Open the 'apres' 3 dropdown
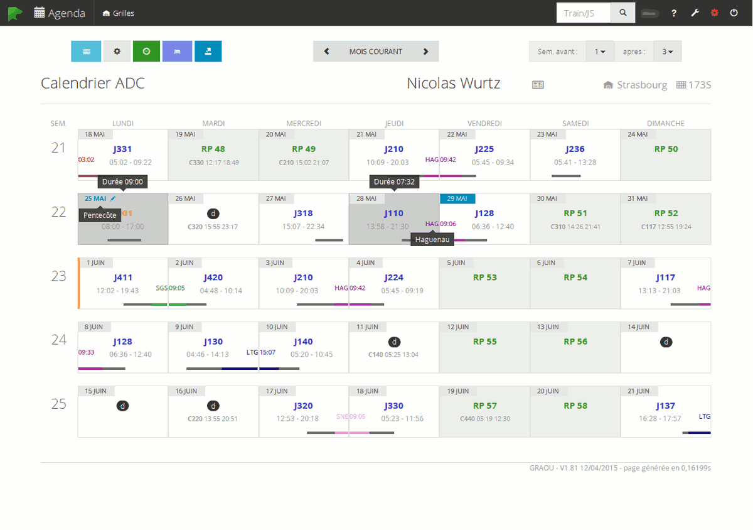Screen dimensions: 753x530 click(x=668, y=51)
